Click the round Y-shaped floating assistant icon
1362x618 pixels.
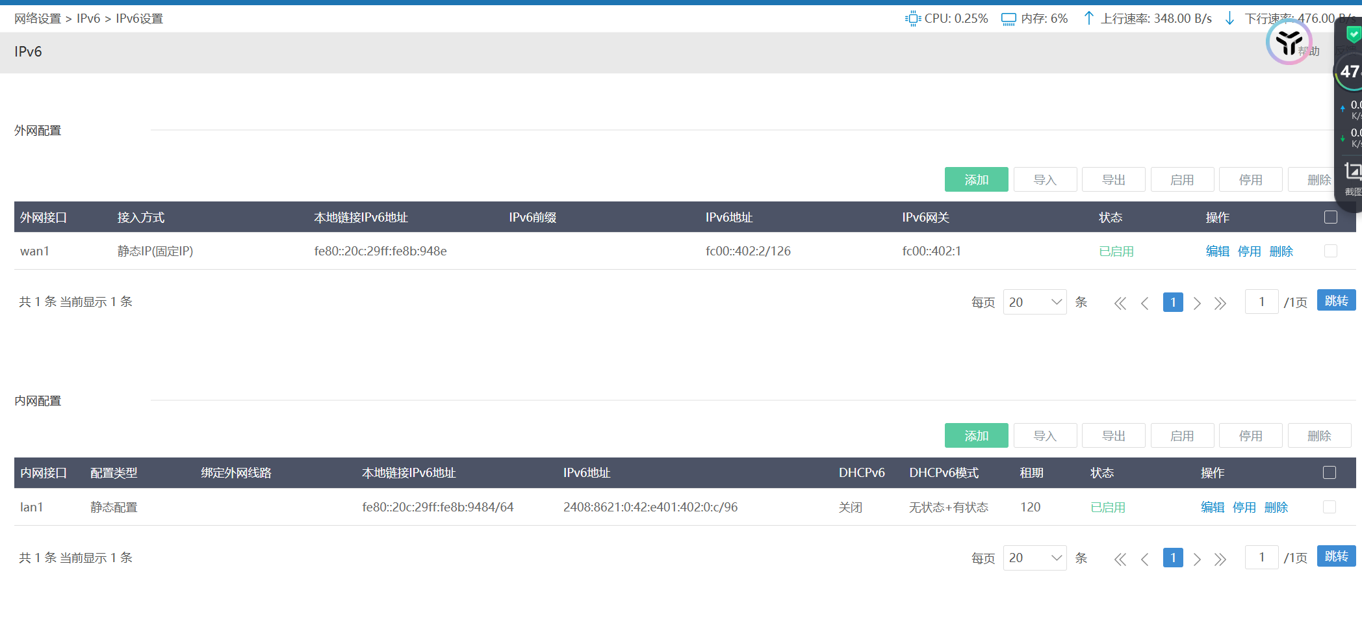tap(1288, 42)
